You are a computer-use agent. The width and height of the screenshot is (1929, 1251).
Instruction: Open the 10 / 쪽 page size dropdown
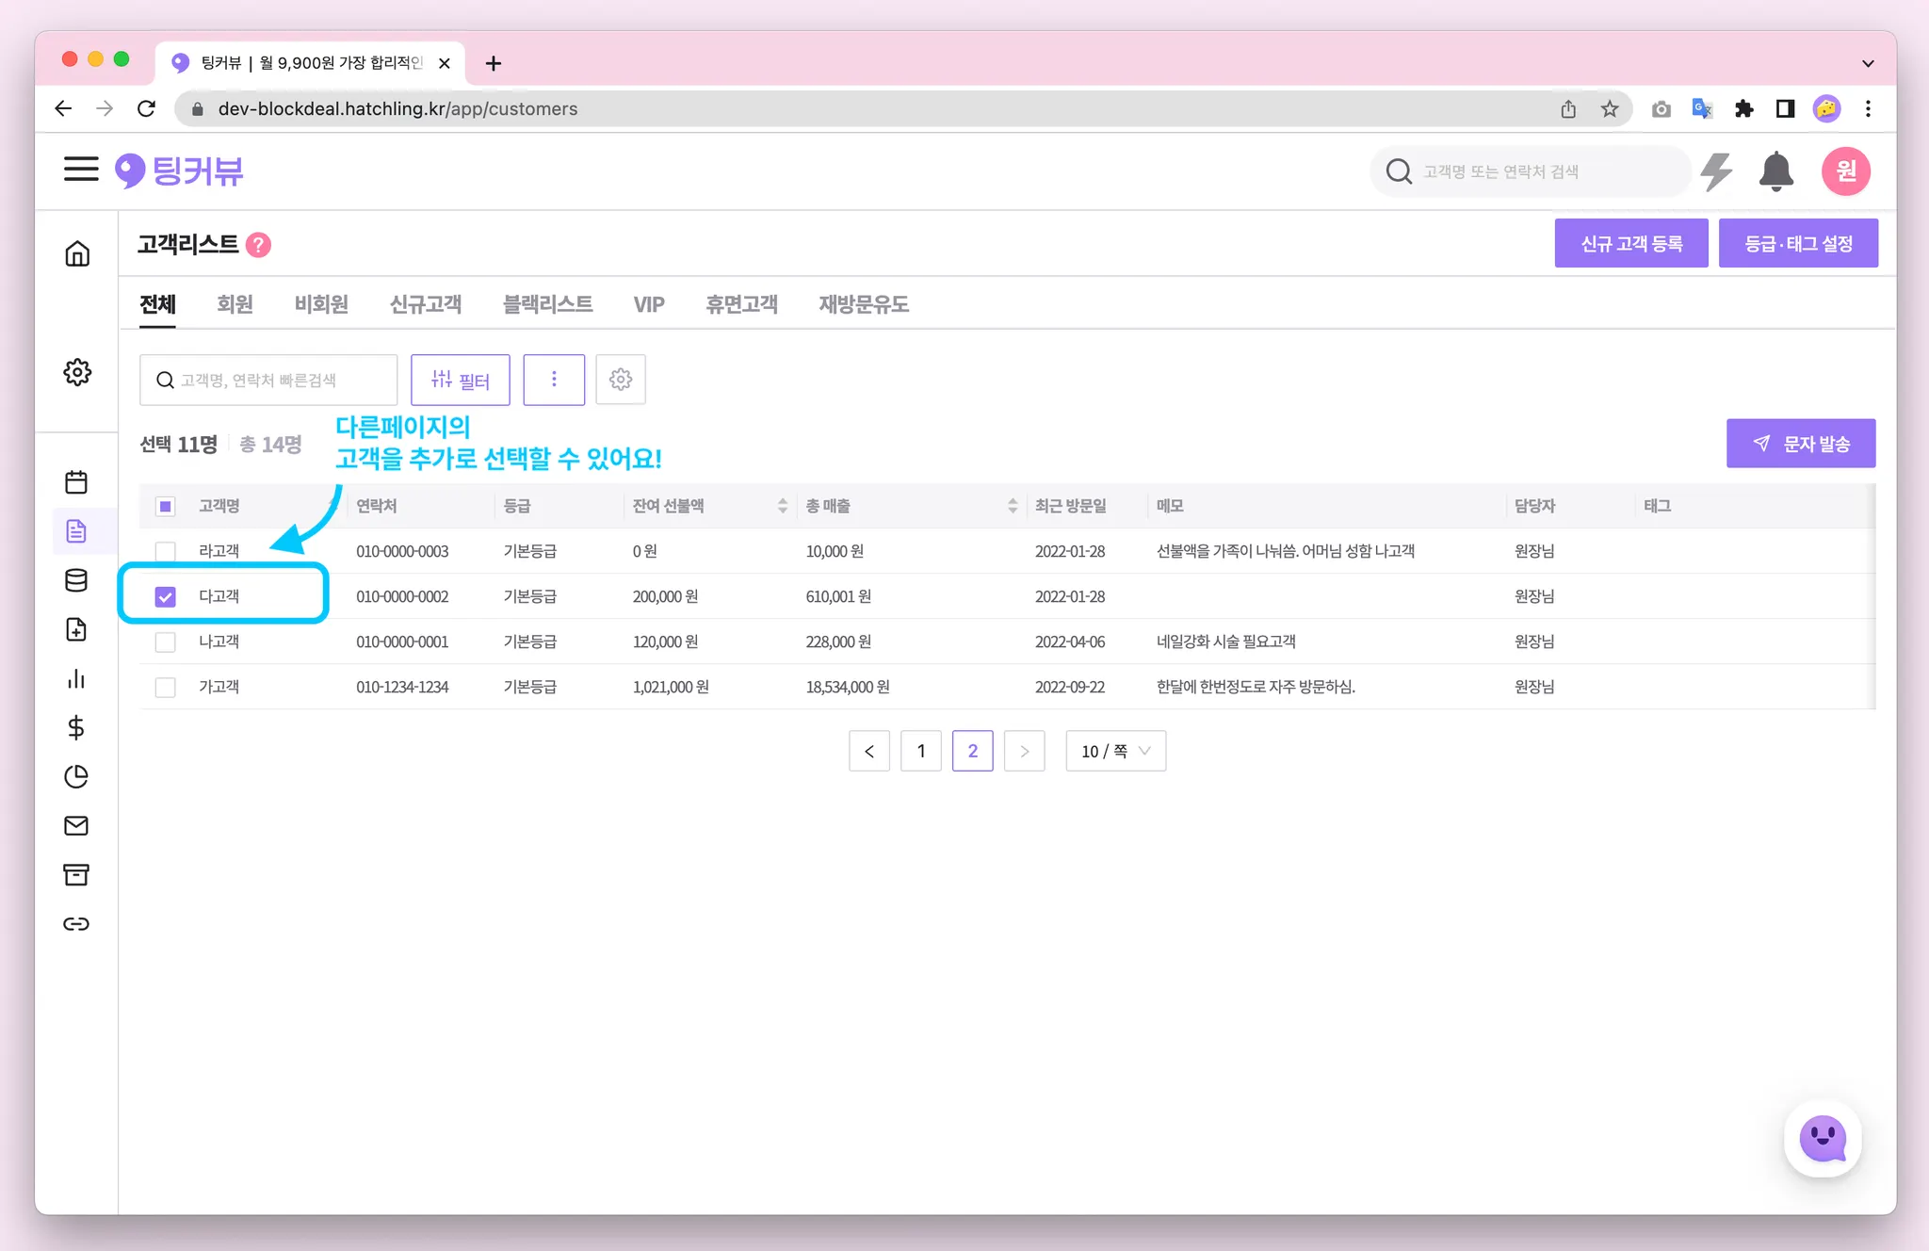(1115, 751)
